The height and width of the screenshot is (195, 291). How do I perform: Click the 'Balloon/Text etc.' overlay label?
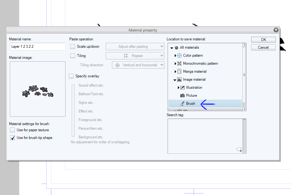(x=91, y=94)
